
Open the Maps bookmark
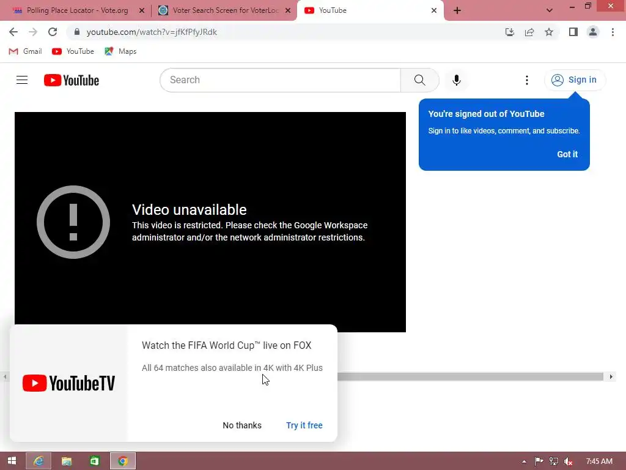pyautogui.click(x=120, y=51)
